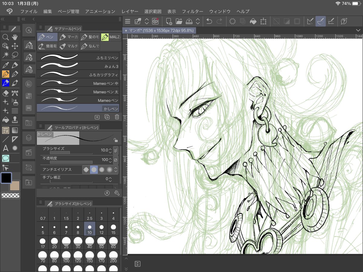
Task: Select the Eraser tool
Action: pos(5,93)
